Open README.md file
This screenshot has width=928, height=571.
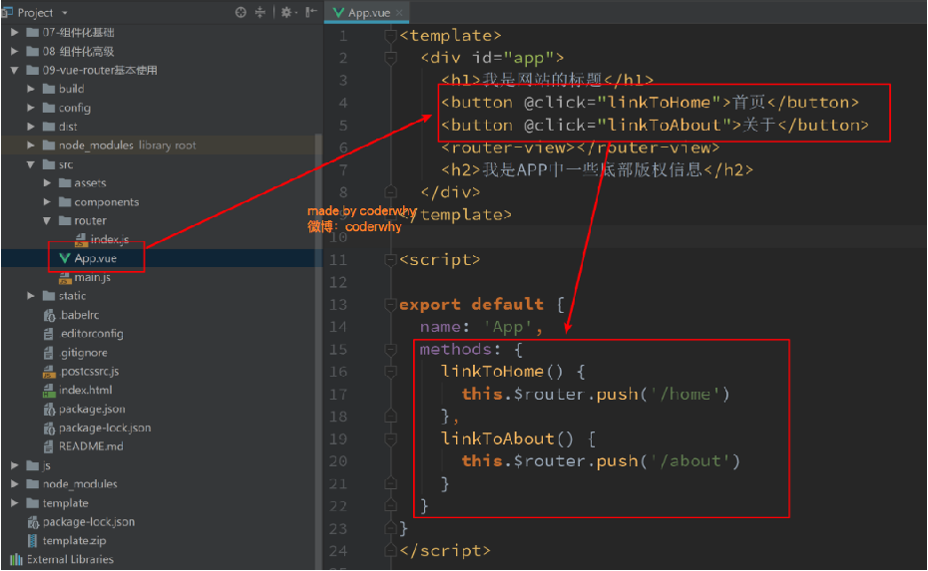(91, 446)
